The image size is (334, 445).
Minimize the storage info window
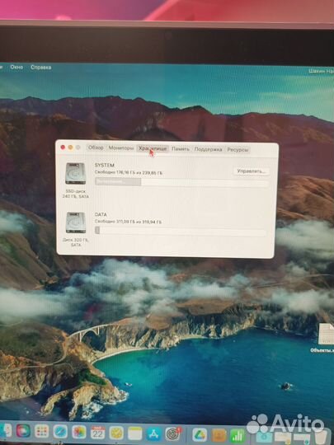coord(70,148)
